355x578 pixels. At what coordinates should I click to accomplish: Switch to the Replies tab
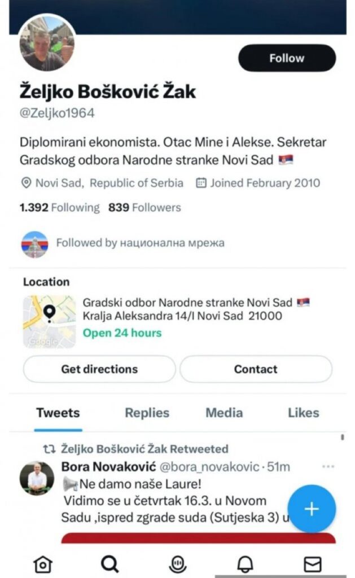click(147, 413)
